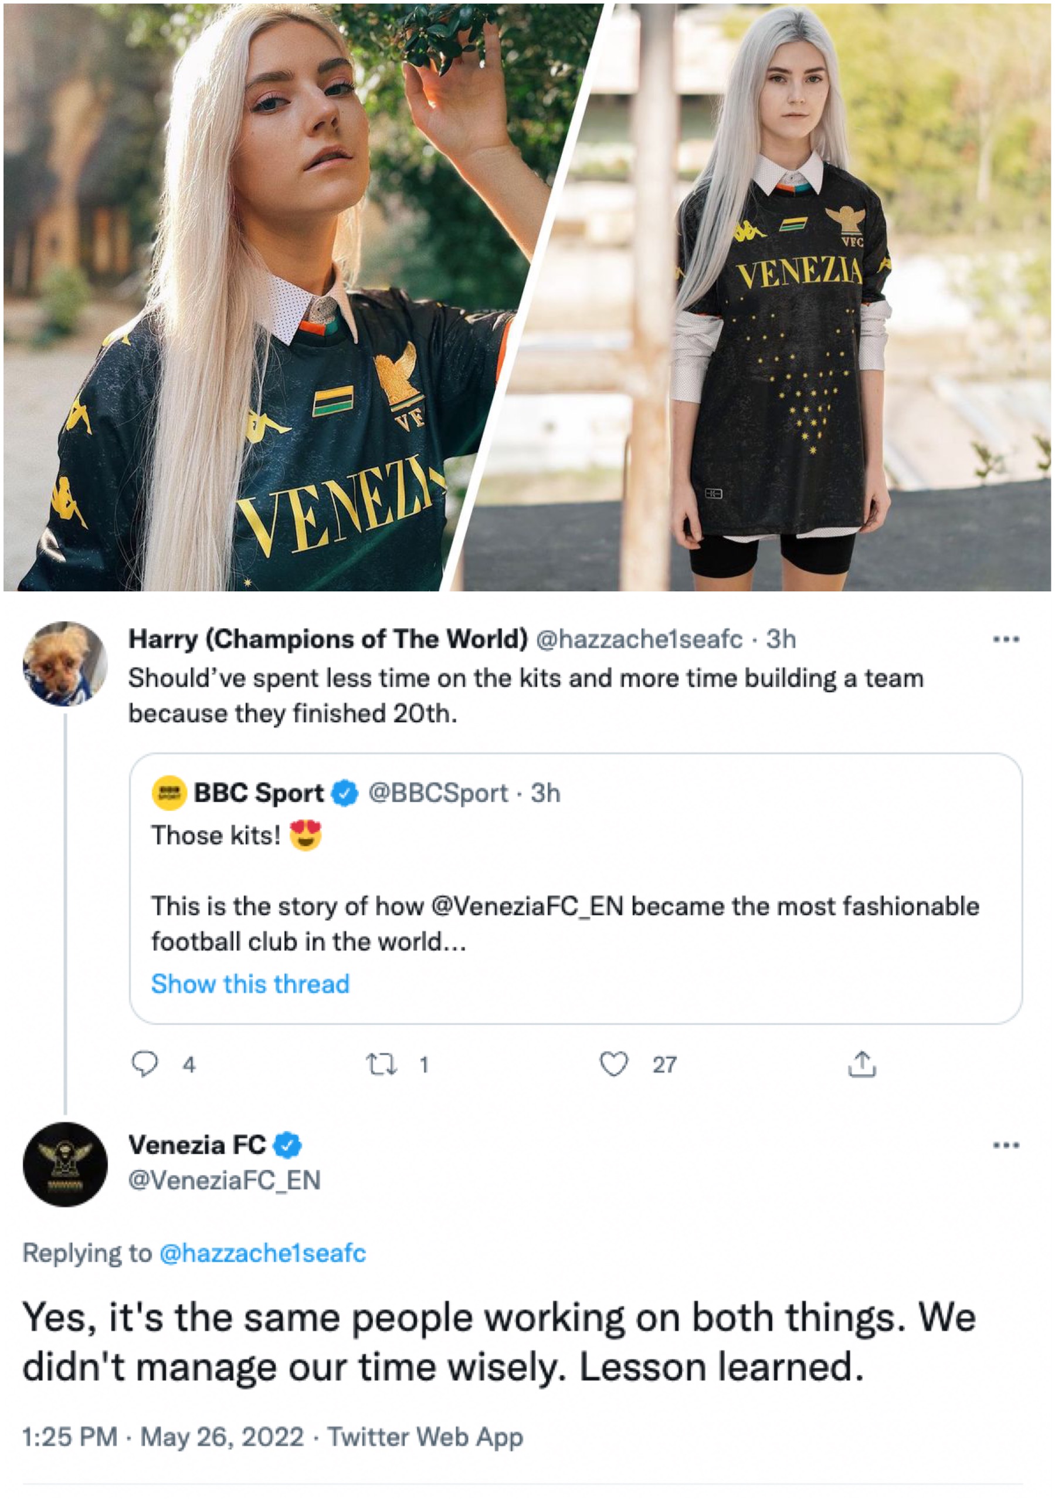Click the verified badge next to Venezia FC
1055x1502 pixels.
coord(287,1145)
